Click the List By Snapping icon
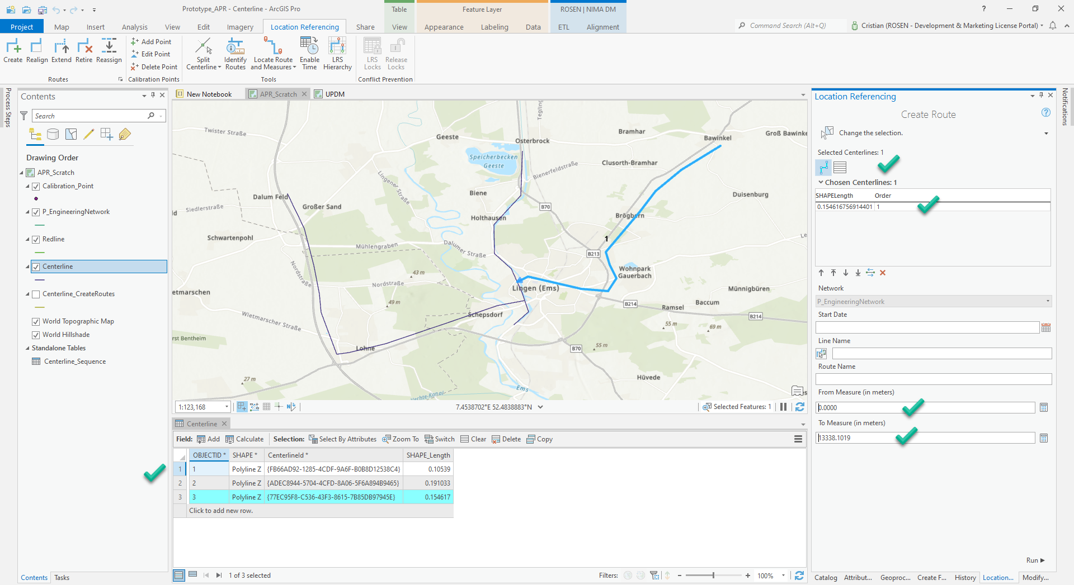The width and height of the screenshot is (1074, 585). pos(106,134)
